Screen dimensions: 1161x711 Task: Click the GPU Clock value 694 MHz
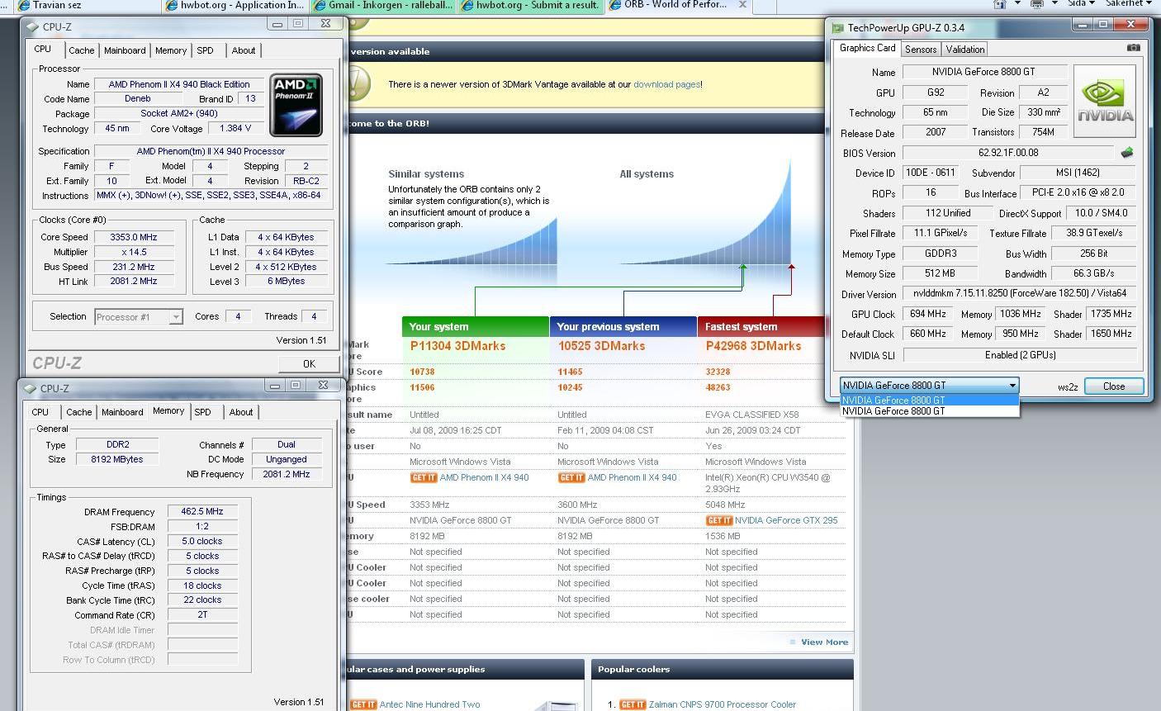tap(927, 314)
